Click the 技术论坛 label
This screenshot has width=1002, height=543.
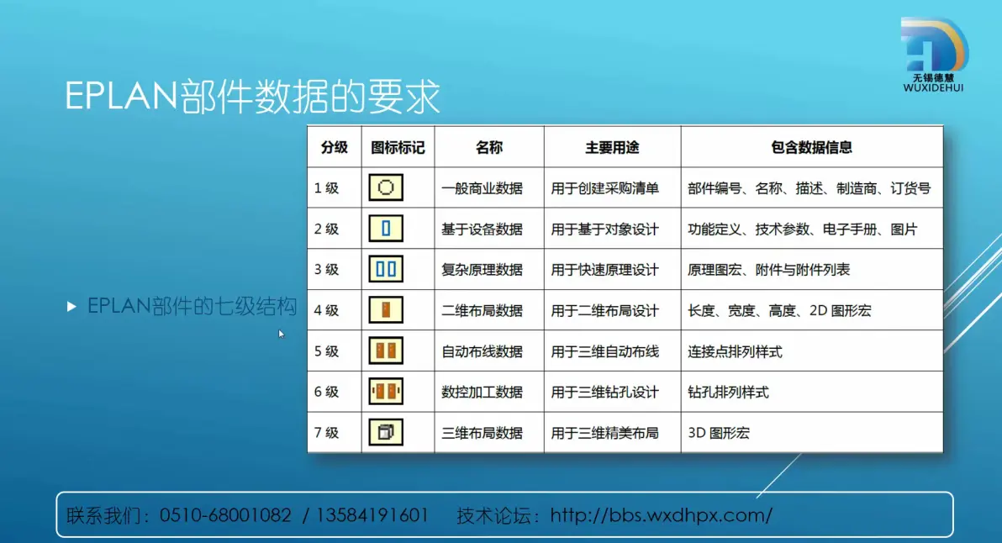497,515
